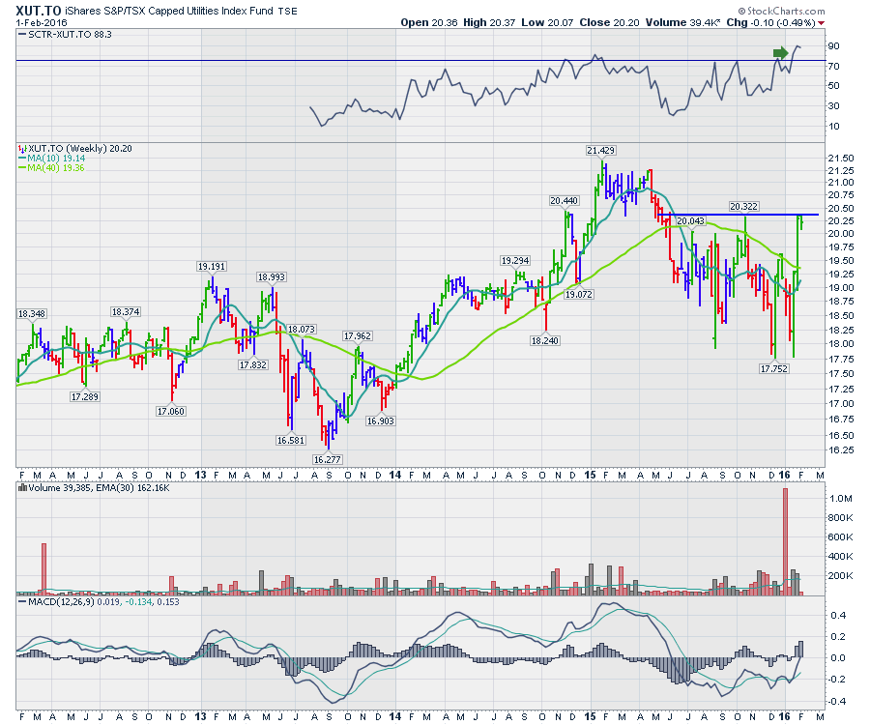The height and width of the screenshot is (725, 870).
Task: Click the tallest red volume bar above 1.0M
Action: pos(785,541)
